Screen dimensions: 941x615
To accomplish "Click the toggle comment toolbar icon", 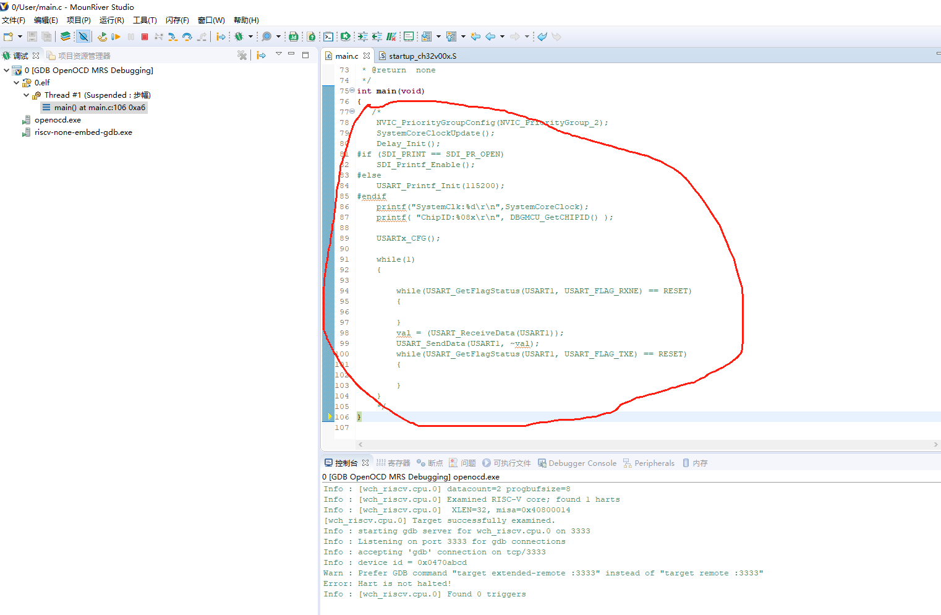I will point(391,37).
